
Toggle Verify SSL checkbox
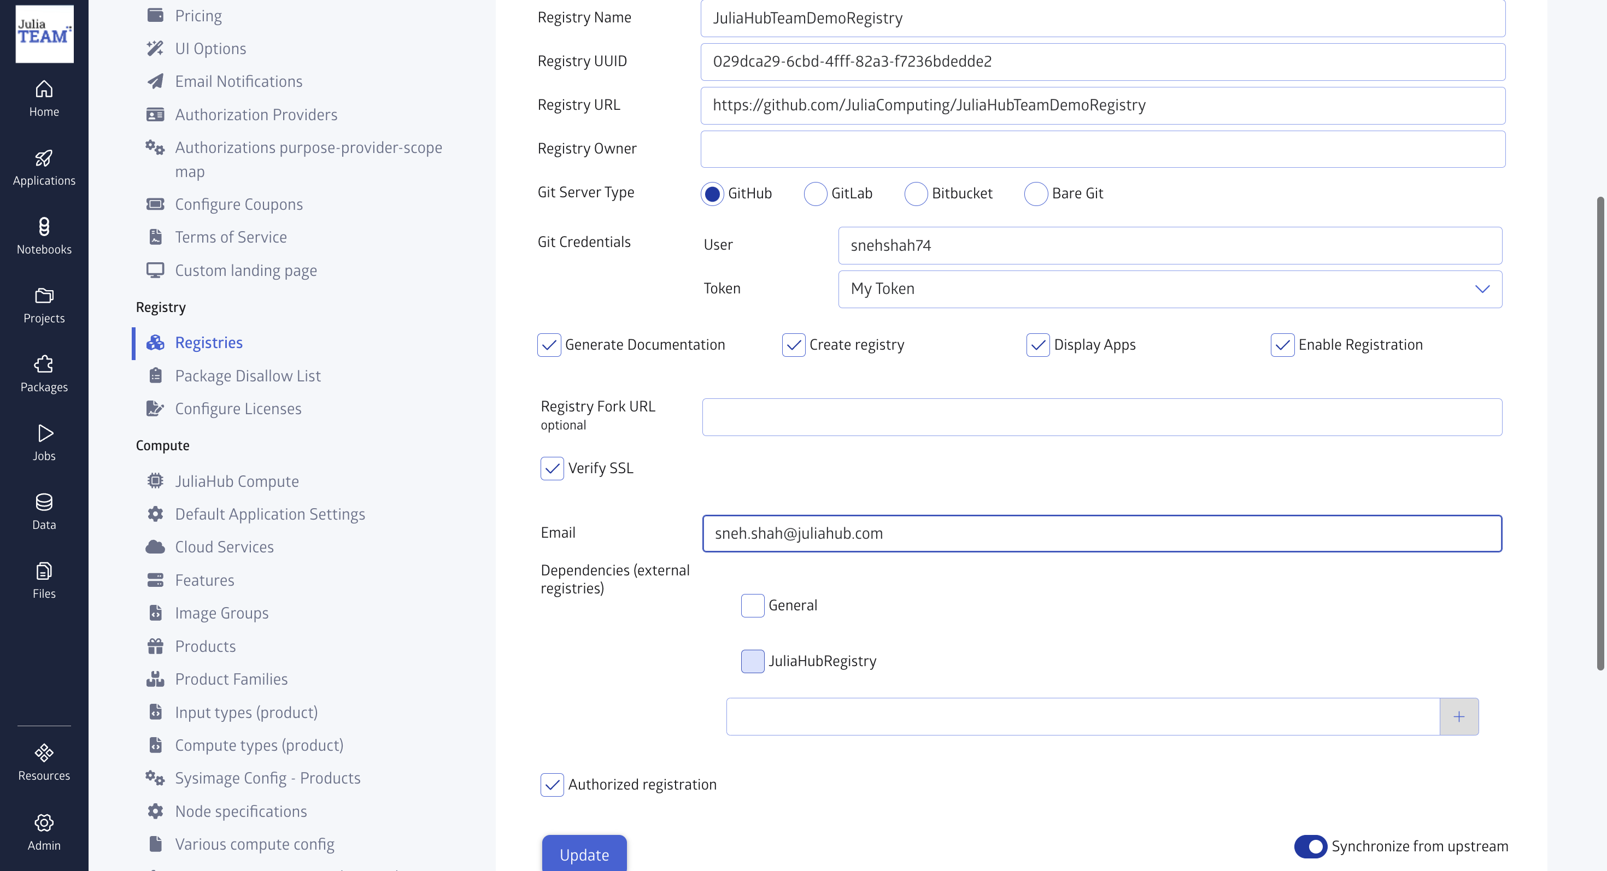[x=552, y=468]
